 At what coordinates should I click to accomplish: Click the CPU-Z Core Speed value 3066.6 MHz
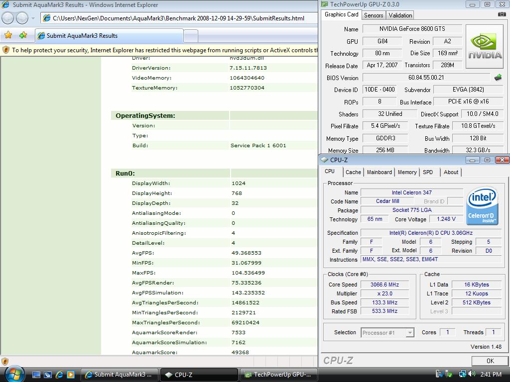point(384,285)
